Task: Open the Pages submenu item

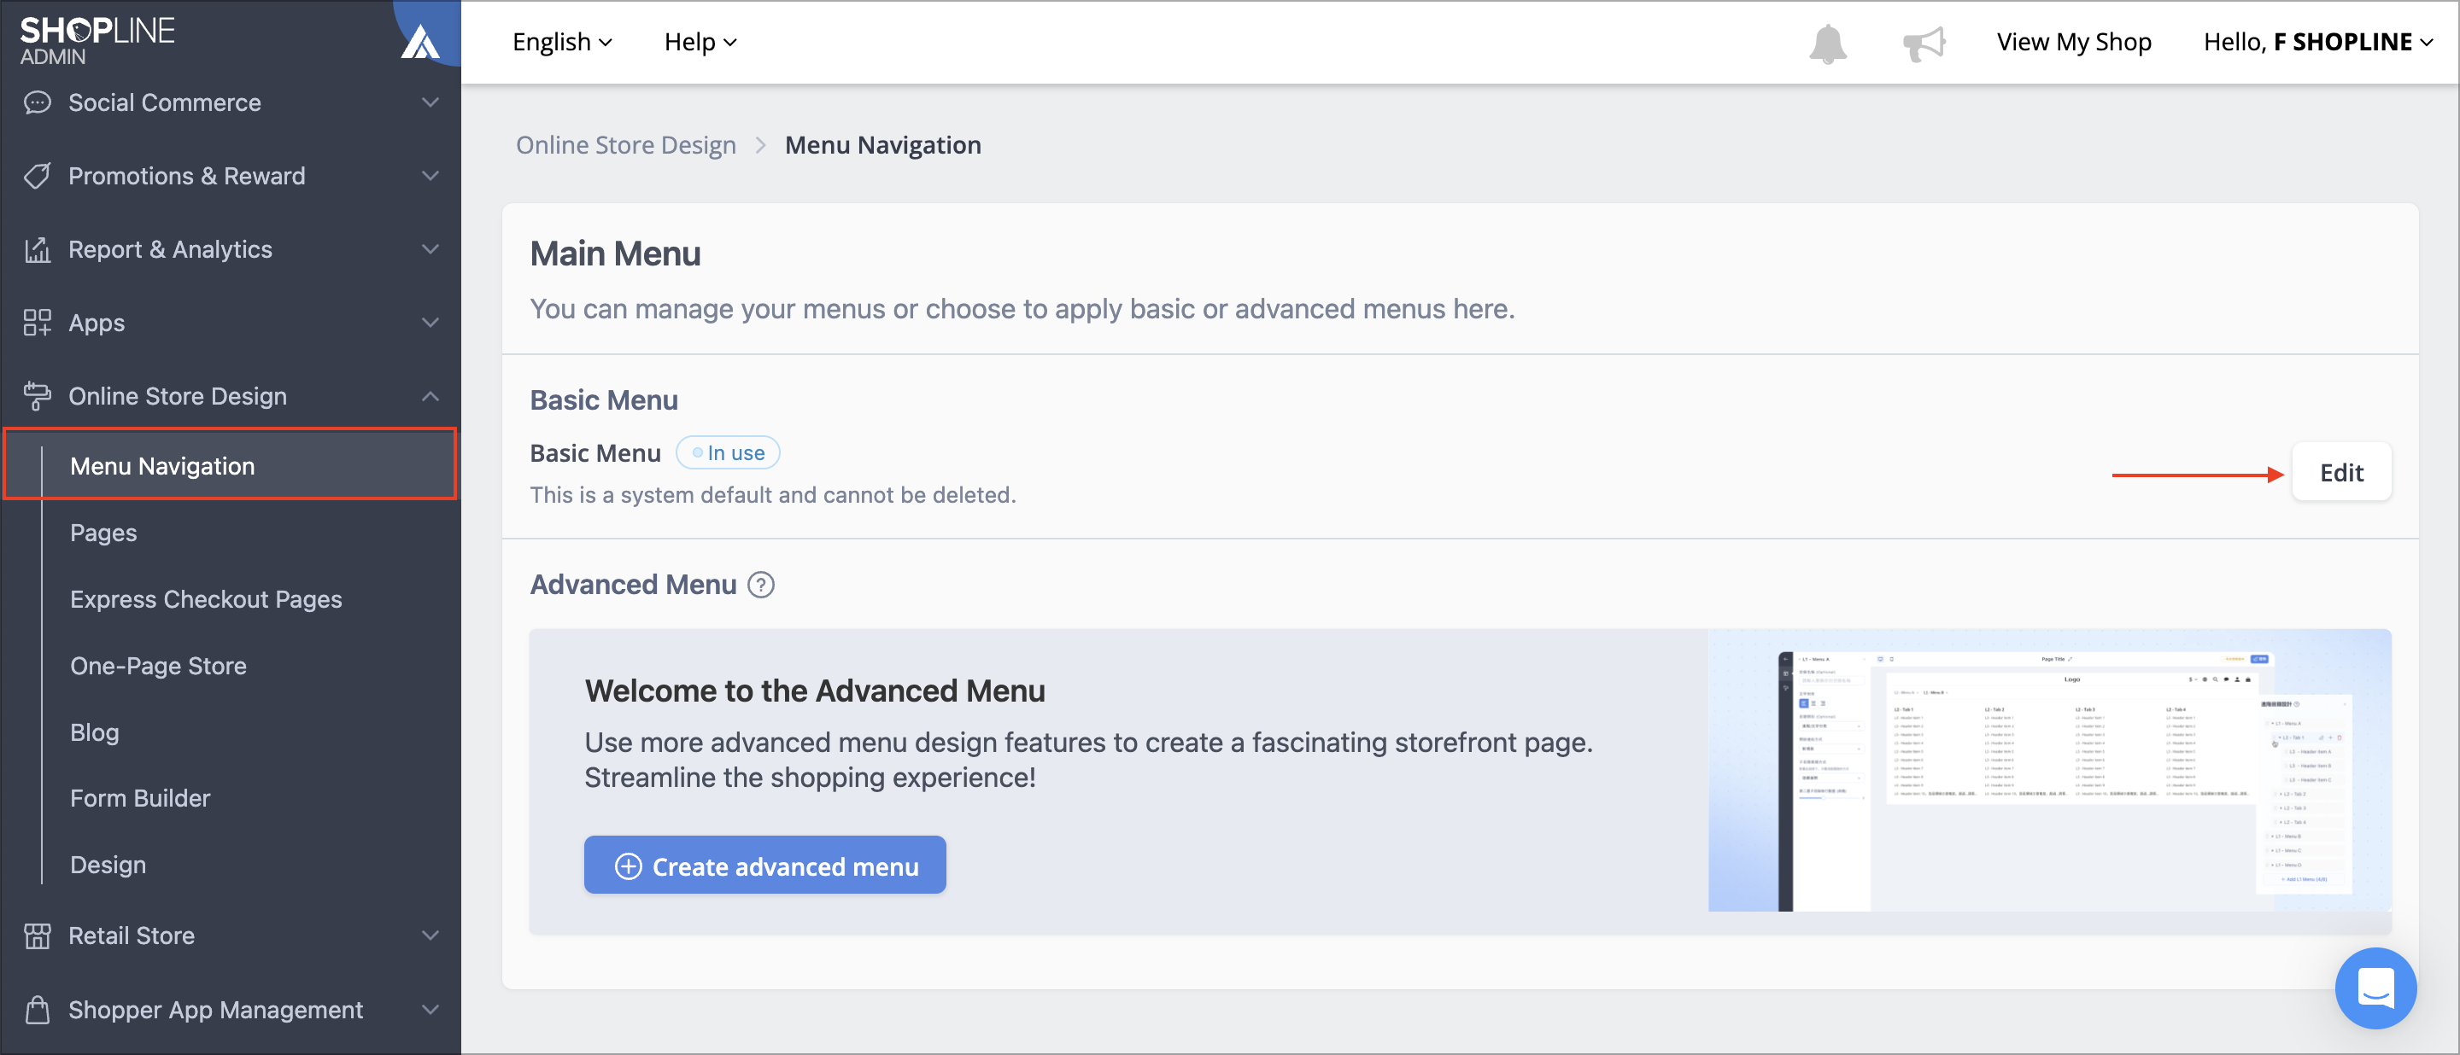Action: click(103, 533)
